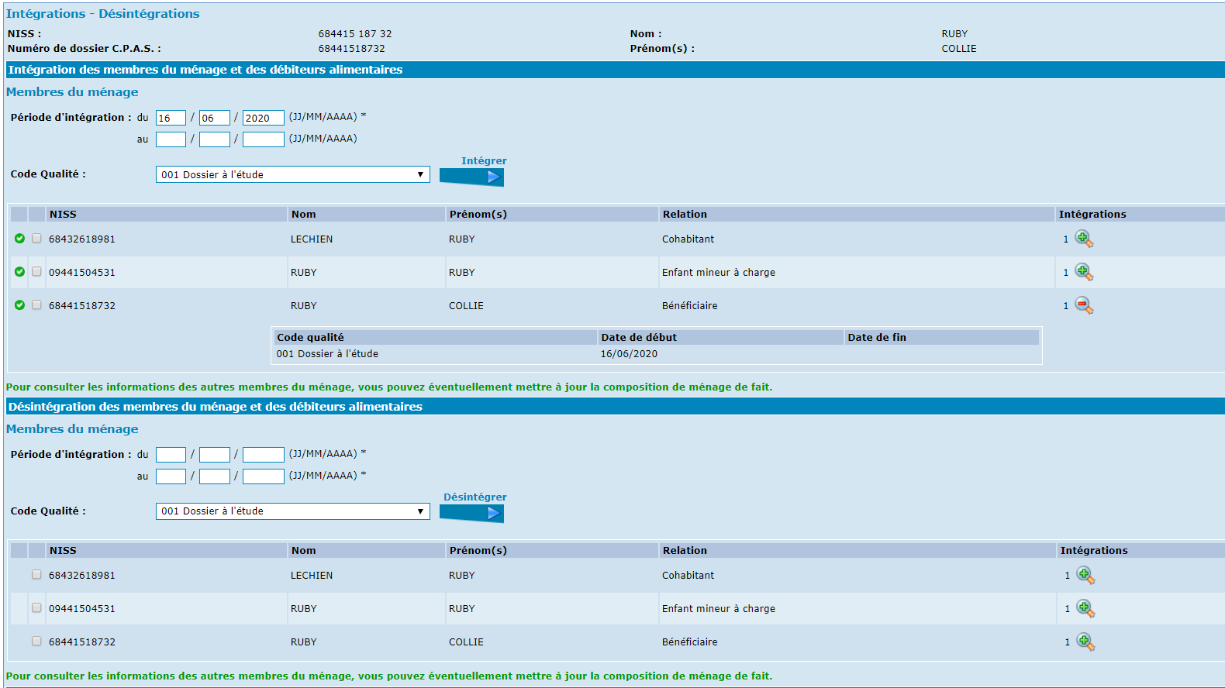Collapse integrations detail for Bénéficiaire COLLIE

click(1084, 306)
